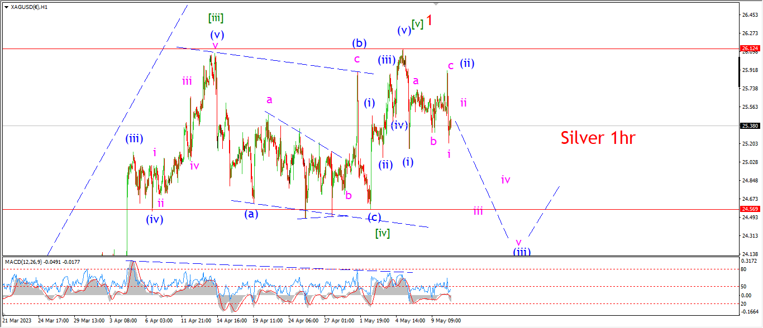
Task: Select the green [iii] wave label
Action: 216,18
